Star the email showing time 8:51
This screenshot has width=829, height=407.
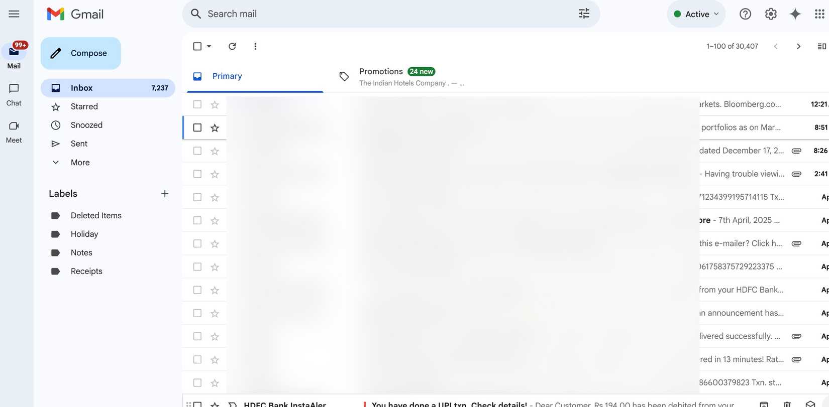pyautogui.click(x=215, y=128)
